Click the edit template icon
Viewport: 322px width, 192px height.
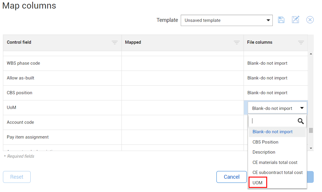pyautogui.click(x=295, y=20)
